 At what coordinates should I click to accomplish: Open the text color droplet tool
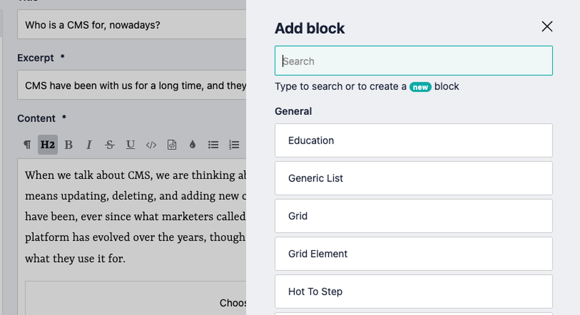(x=193, y=144)
